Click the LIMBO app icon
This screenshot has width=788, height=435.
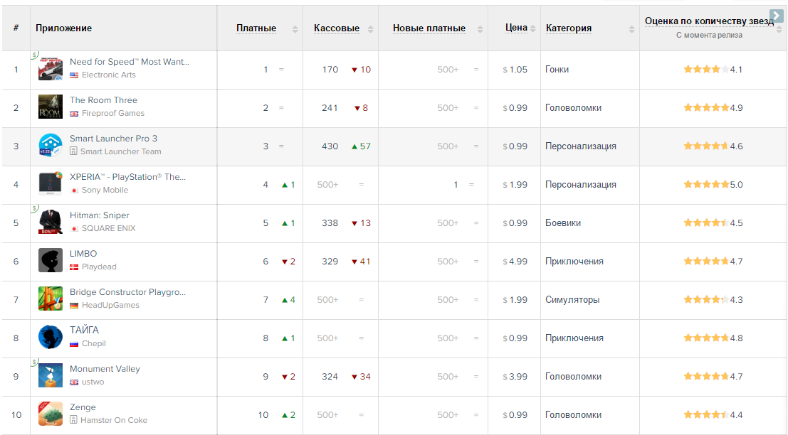click(x=51, y=261)
